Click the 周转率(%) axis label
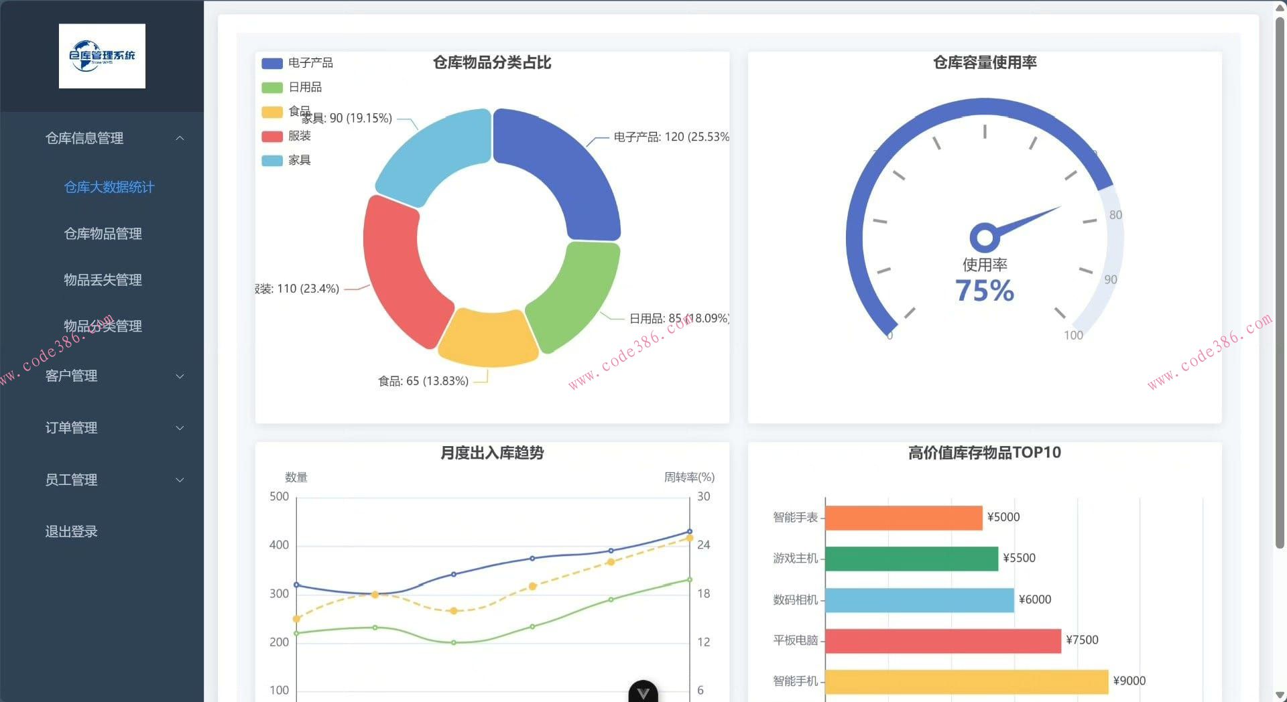This screenshot has height=702, width=1287. tap(689, 478)
